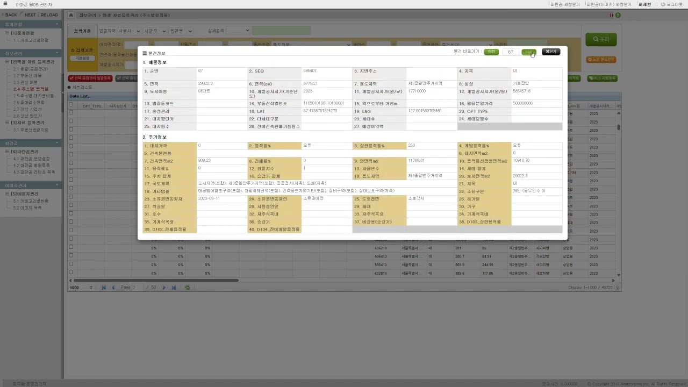Collapse the 파란곰 sidebar section
The width and height of the screenshot is (688, 387).
coord(57,144)
